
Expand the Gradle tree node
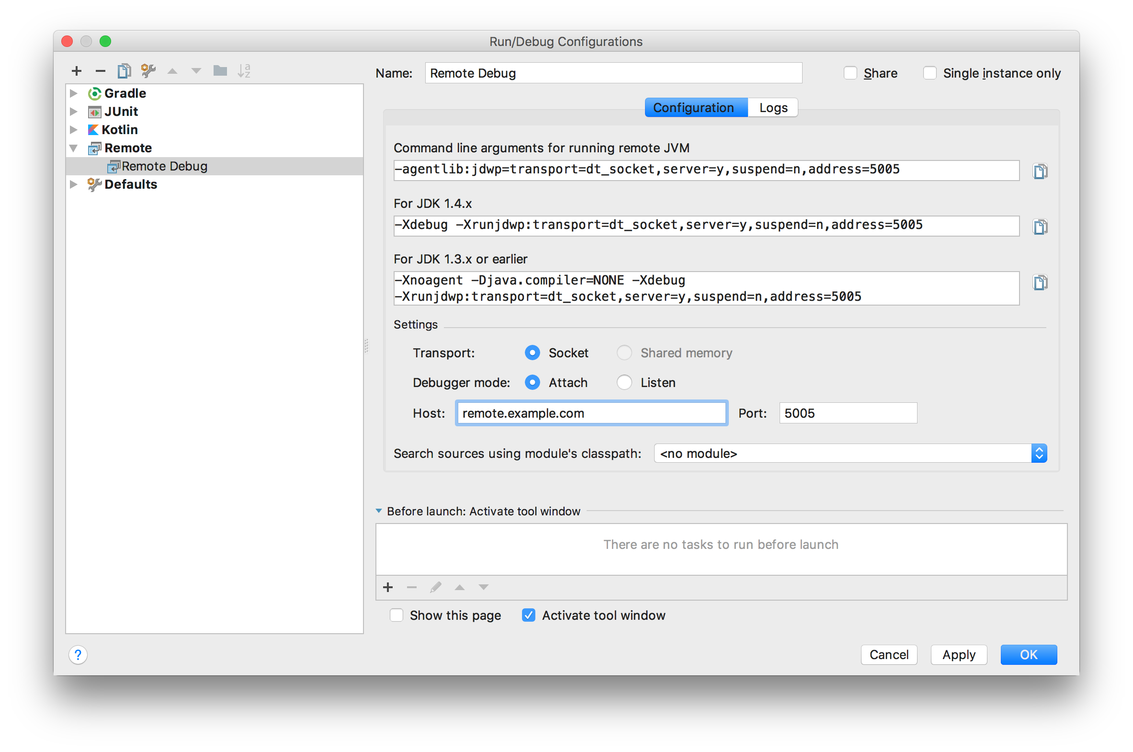tap(73, 93)
